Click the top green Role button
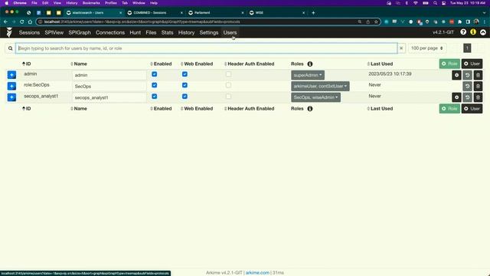The image size is (490, 276). coord(449,64)
